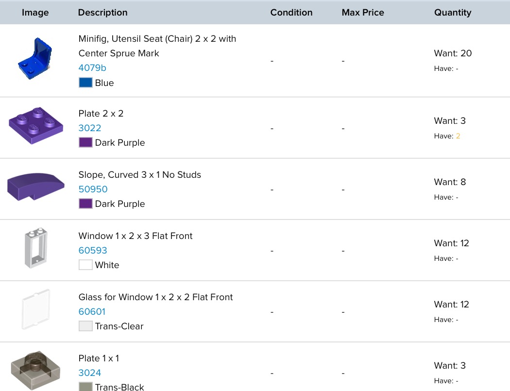The width and height of the screenshot is (510, 391).
Task: Open part number 3024 link
Action: click(x=90, y=373)
